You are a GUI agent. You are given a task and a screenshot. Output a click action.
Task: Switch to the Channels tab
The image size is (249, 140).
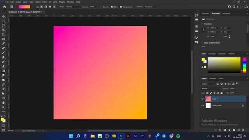(x=213, y=79)
